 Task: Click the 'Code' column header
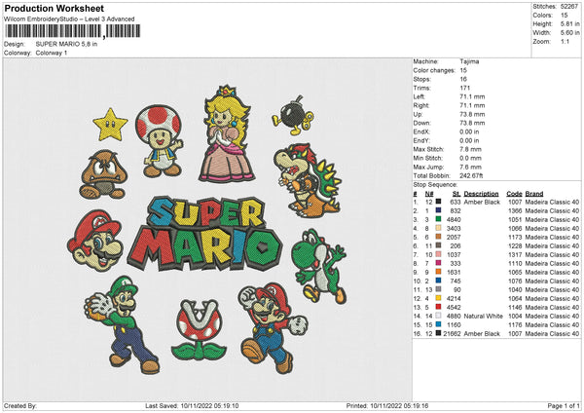click(x=514, y=194)
